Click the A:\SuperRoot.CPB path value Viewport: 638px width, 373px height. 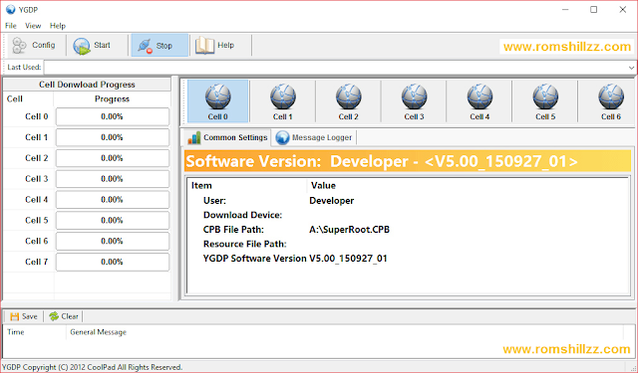tap(349, 230)
